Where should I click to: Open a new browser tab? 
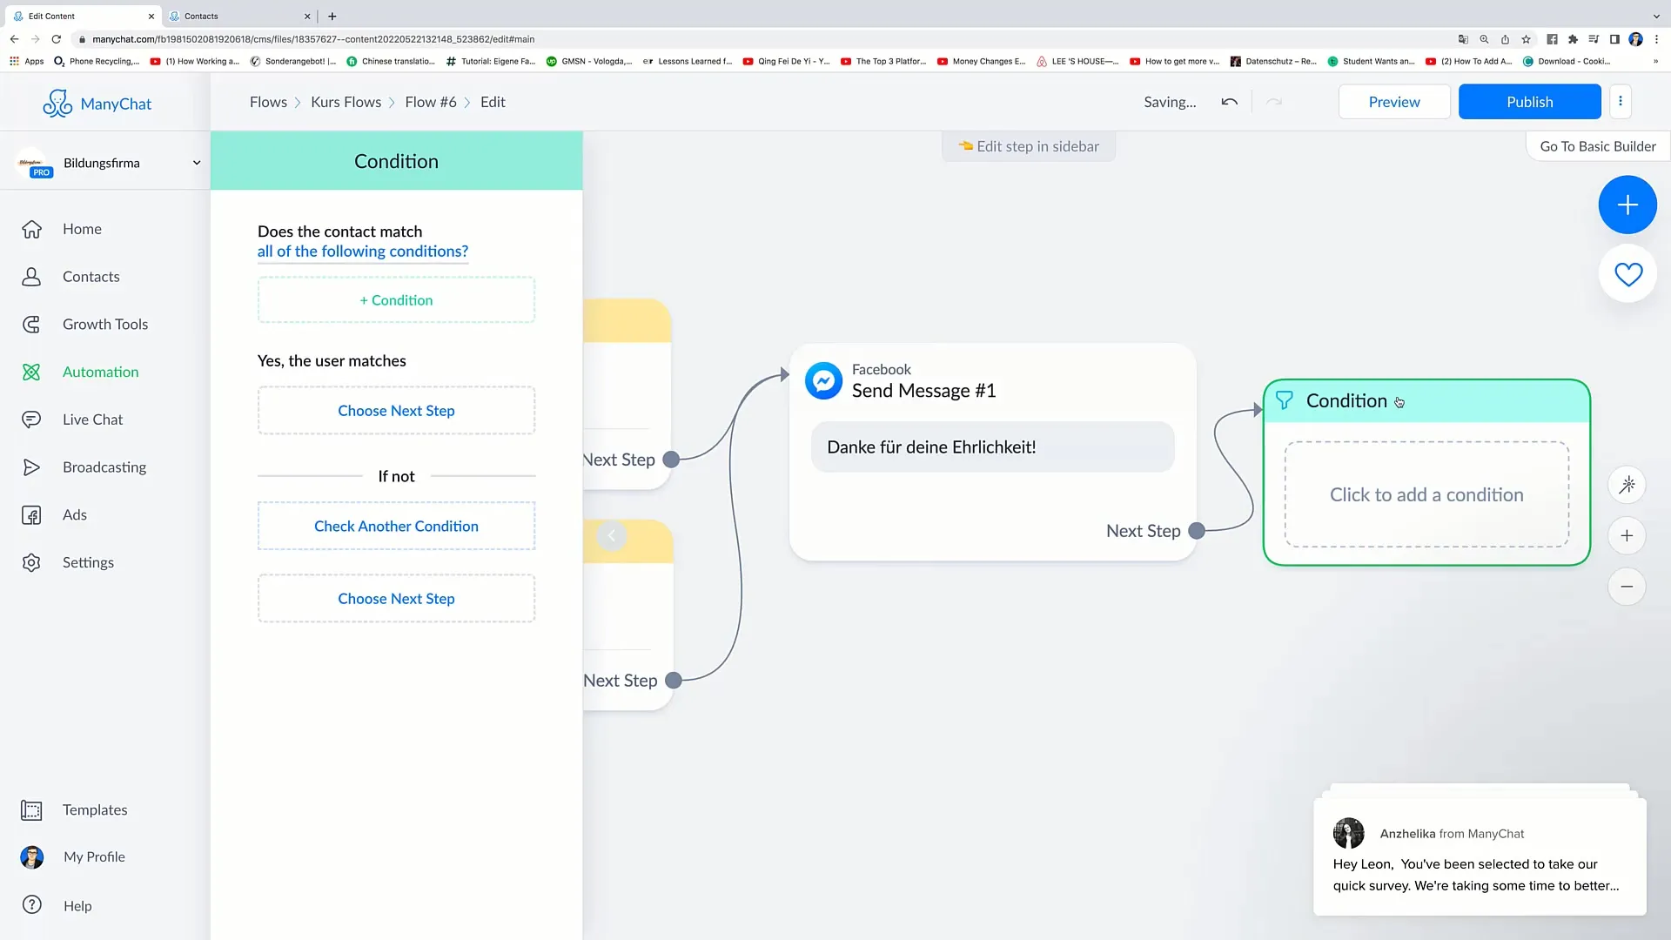tap(332, 16)
